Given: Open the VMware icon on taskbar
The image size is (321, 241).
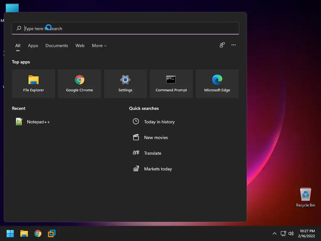Looking at the screenshot, I should (52, 233).
